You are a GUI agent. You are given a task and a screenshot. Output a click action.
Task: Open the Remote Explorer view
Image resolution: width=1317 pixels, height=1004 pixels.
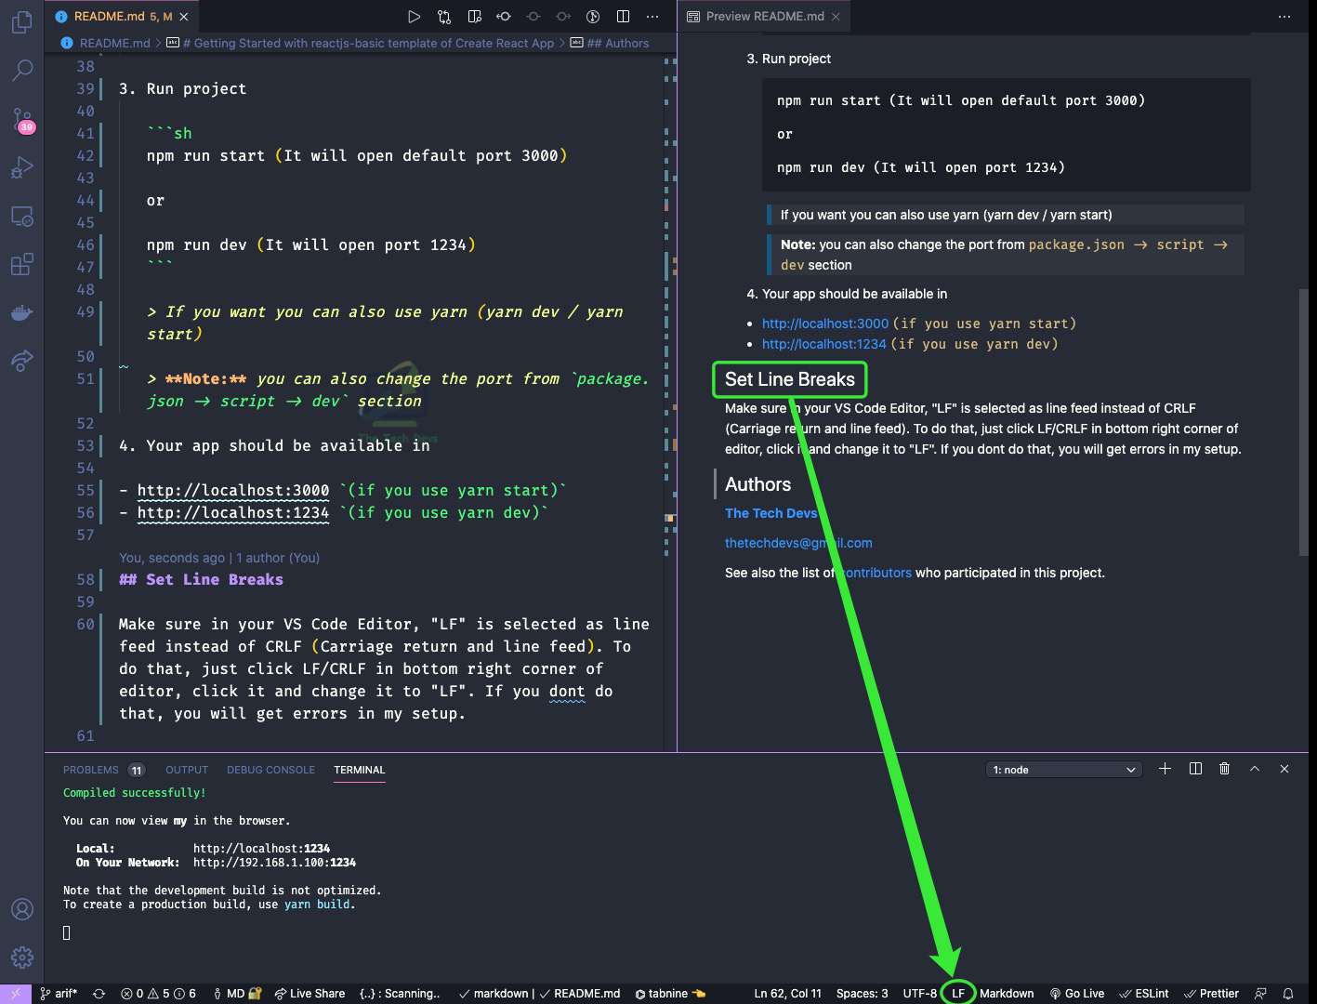click(x=21, y=216)
